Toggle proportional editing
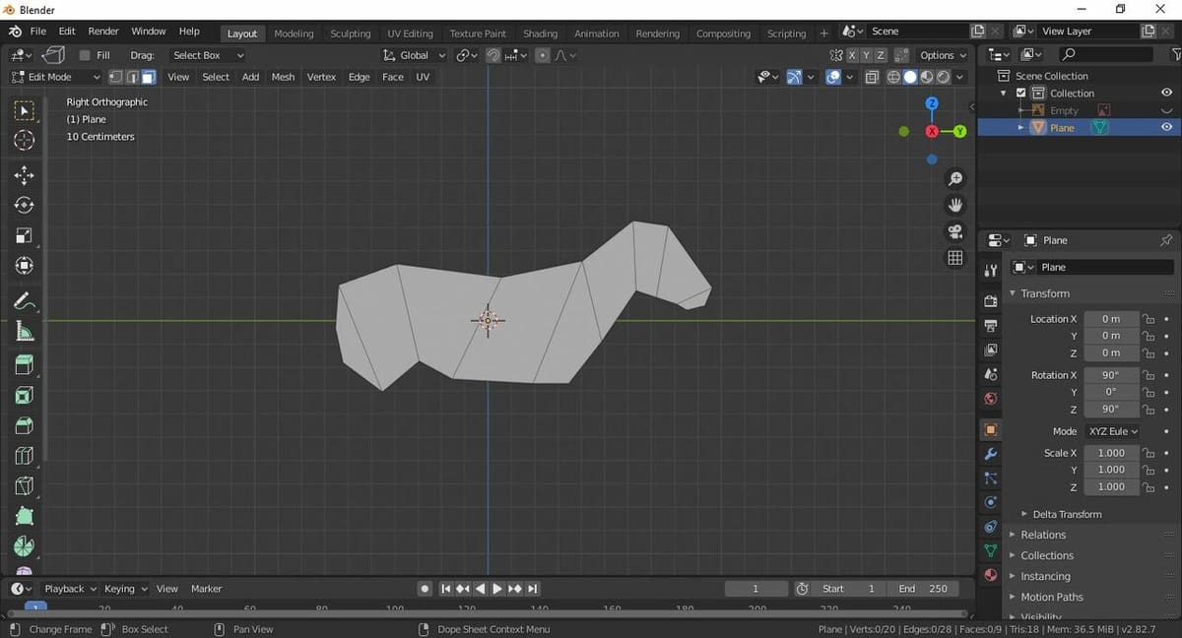 point(543,55)
